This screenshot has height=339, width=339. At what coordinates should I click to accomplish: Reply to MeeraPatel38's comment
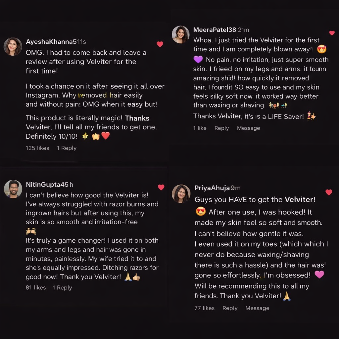[221, 128]
